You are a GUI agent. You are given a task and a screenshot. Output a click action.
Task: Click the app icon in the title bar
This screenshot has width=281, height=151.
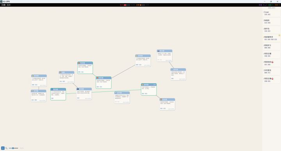point(1,2)
